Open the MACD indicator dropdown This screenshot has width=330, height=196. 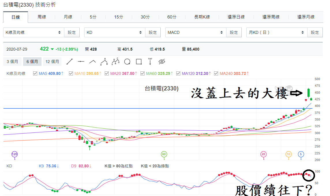pyautogui.click(x=196, y=32)
